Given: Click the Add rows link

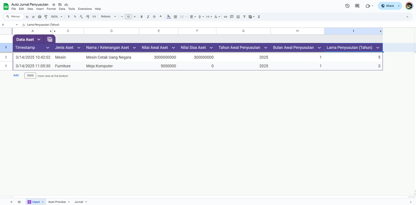Looking at the screenshot, I should pos(16,75).
